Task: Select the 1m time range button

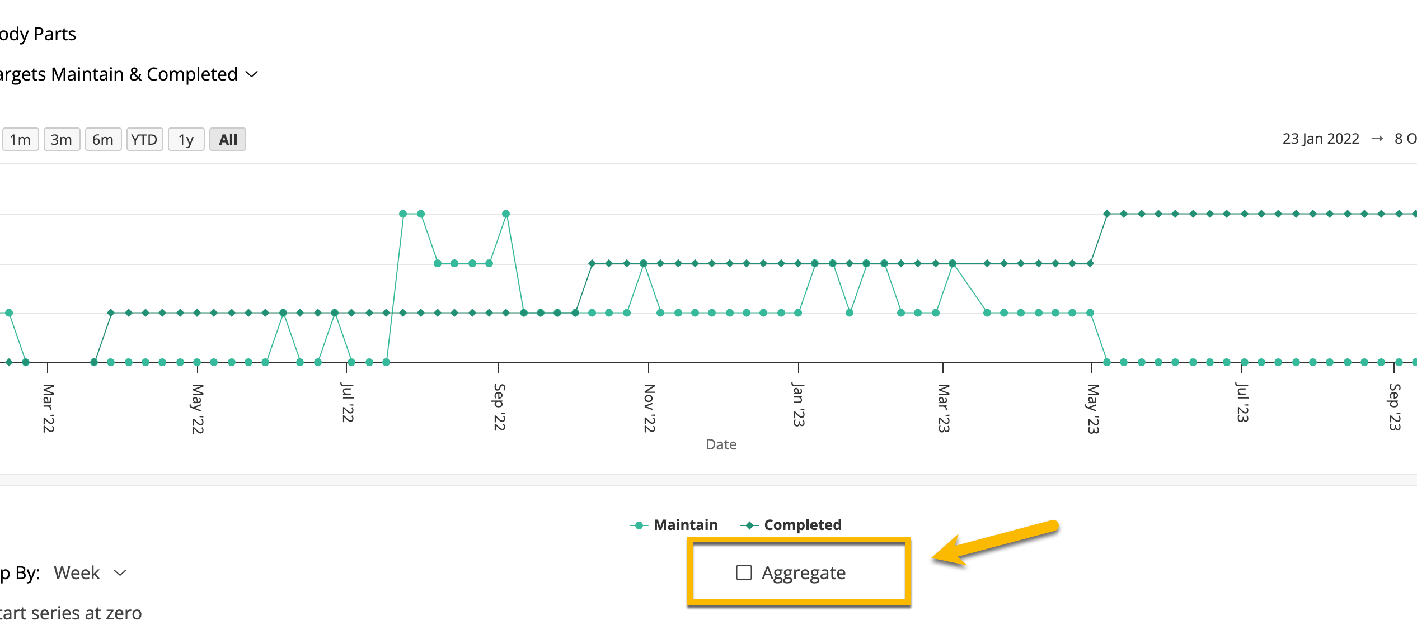Action: tap(20, 139)
